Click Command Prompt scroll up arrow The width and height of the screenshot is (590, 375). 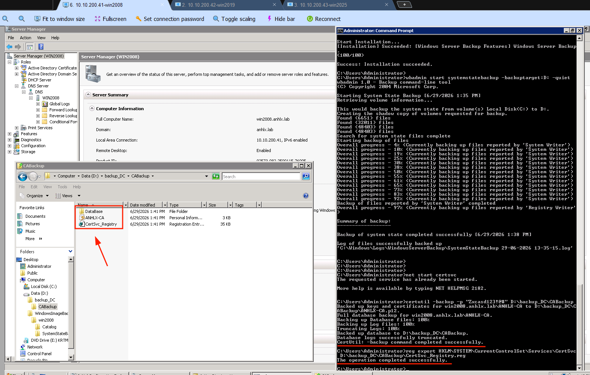[580, 38]
